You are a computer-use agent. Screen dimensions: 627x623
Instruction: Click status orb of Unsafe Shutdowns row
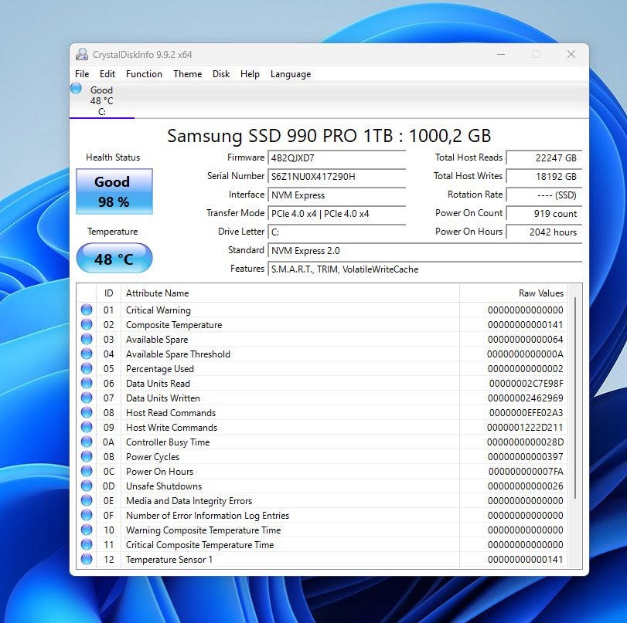(87, 486)
